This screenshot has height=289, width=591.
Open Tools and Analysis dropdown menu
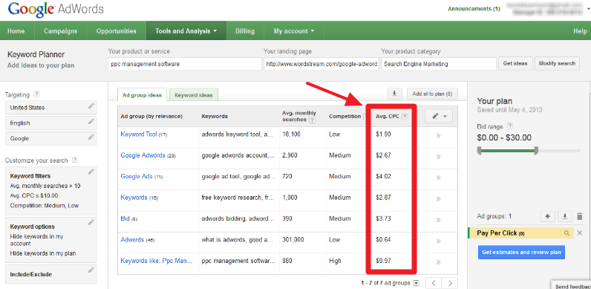tap(186, 31)
